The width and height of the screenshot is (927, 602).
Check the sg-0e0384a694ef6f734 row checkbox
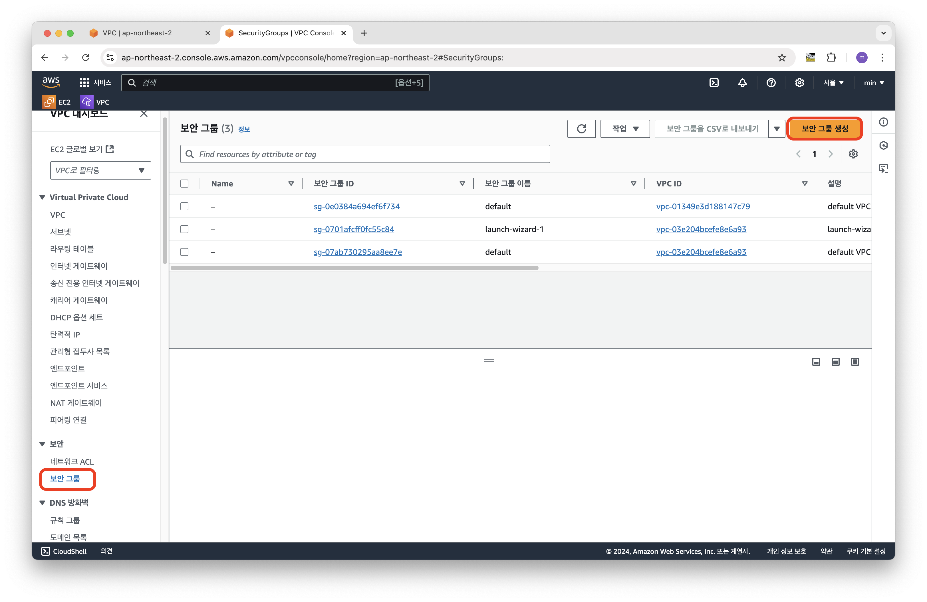pos(185,206)
